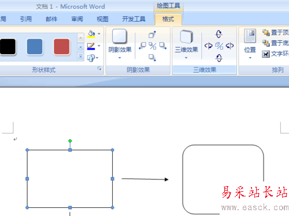Image resolution: width=289 pixels, height=216 pixels.
Task: Nudge shadow down
Action: point(153,58)
